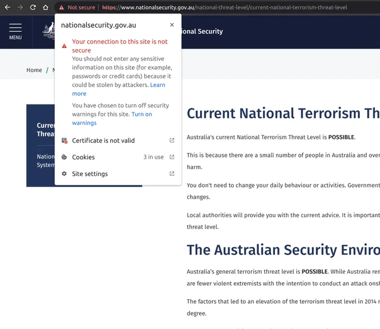Click the red warning triangle in popup
380x329 pixels.
coord(64,46)
